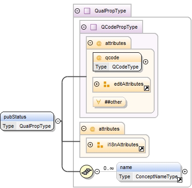Image resolution: width=192 pixels, height=188 pixels.
Task: Follow the editAttributes reference arrow icon
Action: [146, 88]
